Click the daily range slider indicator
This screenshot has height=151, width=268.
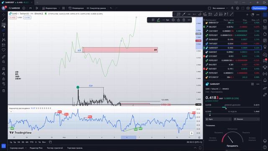point(226,108)
